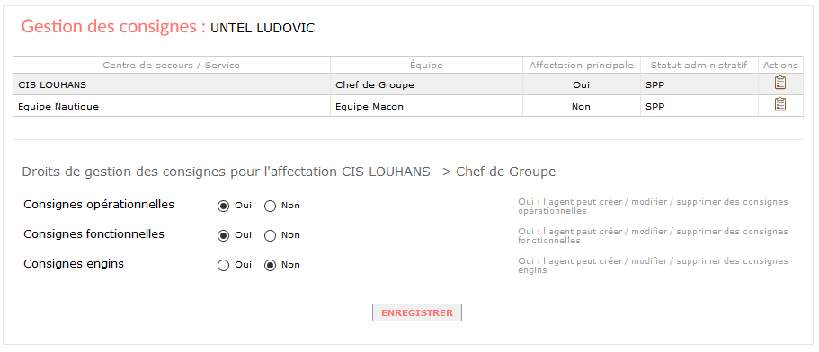The height and width of the screenshot is (352, 819).
Task: Set Consignes fonctionnelles to Oui
Action: pos(223,235)
